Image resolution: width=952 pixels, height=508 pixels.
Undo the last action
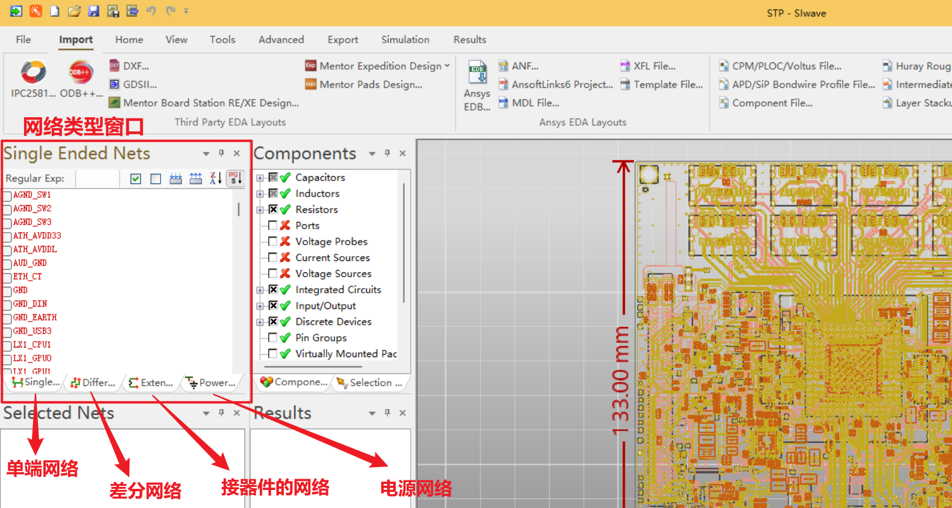[151, 11]
